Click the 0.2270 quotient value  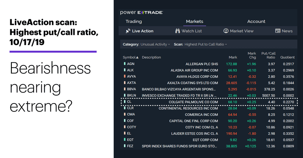(x=288, y=102)
